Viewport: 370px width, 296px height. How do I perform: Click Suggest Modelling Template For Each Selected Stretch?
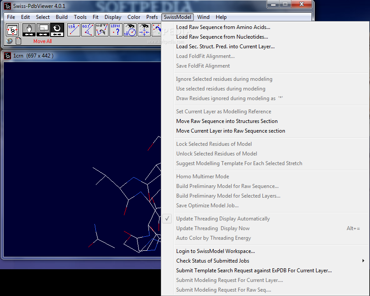(265, 163)
